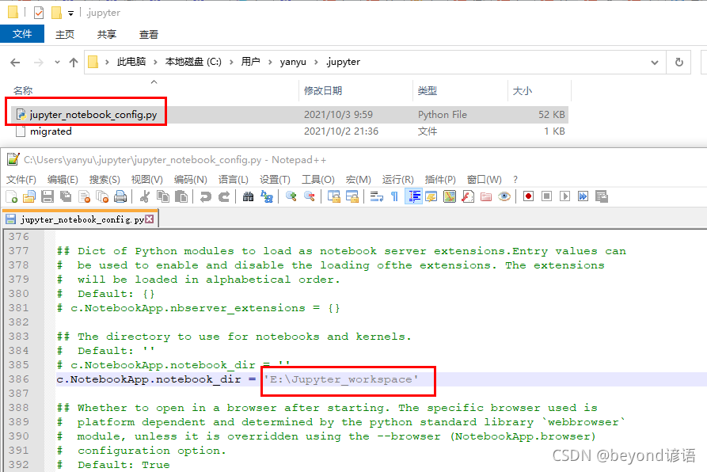Open the 插件(P) menu
The width and height of the screenshot is (707, 472).
click(440, 180)
